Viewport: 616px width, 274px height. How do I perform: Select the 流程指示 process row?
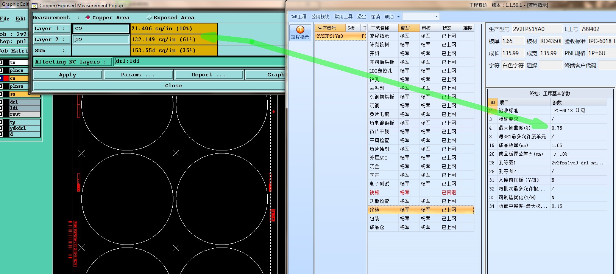pos(421,36)
